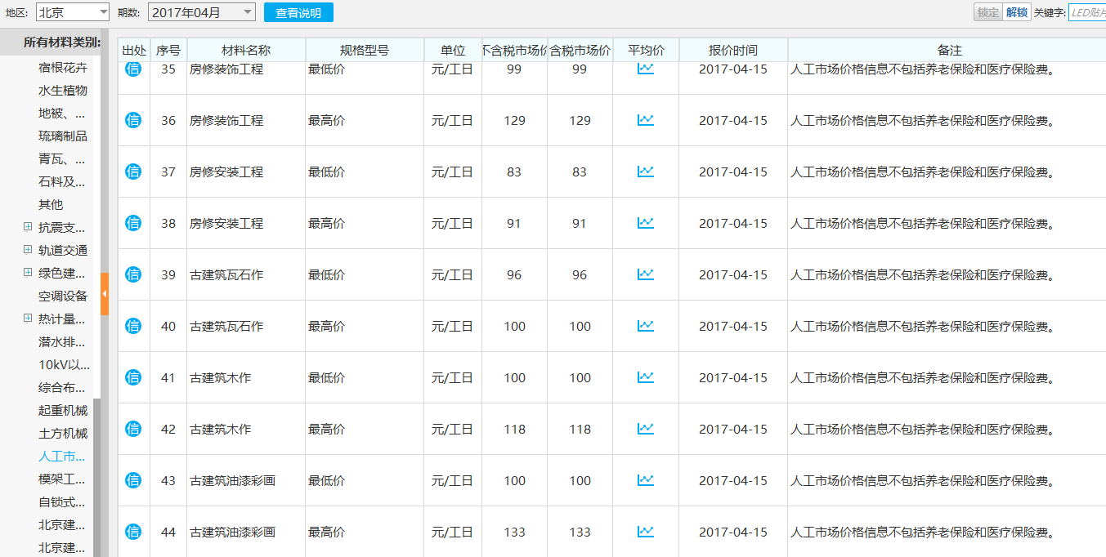Click 古建筑瓦石作 in row 39

[226, 274]
